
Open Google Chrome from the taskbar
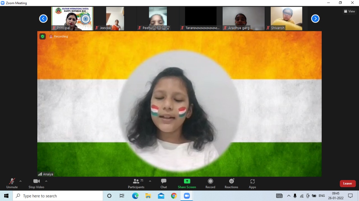point(174,196)
